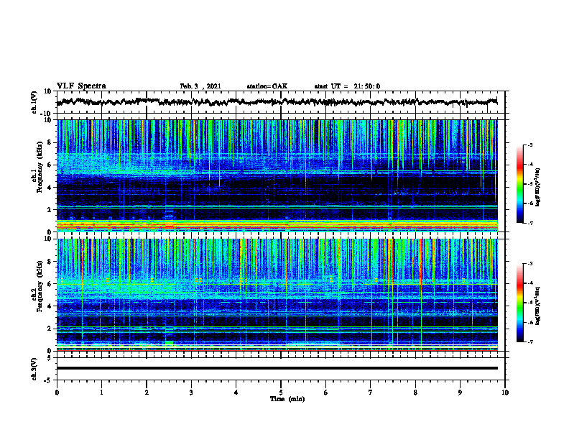Image resolution: width=569 pixels, height=440 pixels.
Task: Click the "station=GAK" header label
Action: pyautogui.click(x=267, y=86)
